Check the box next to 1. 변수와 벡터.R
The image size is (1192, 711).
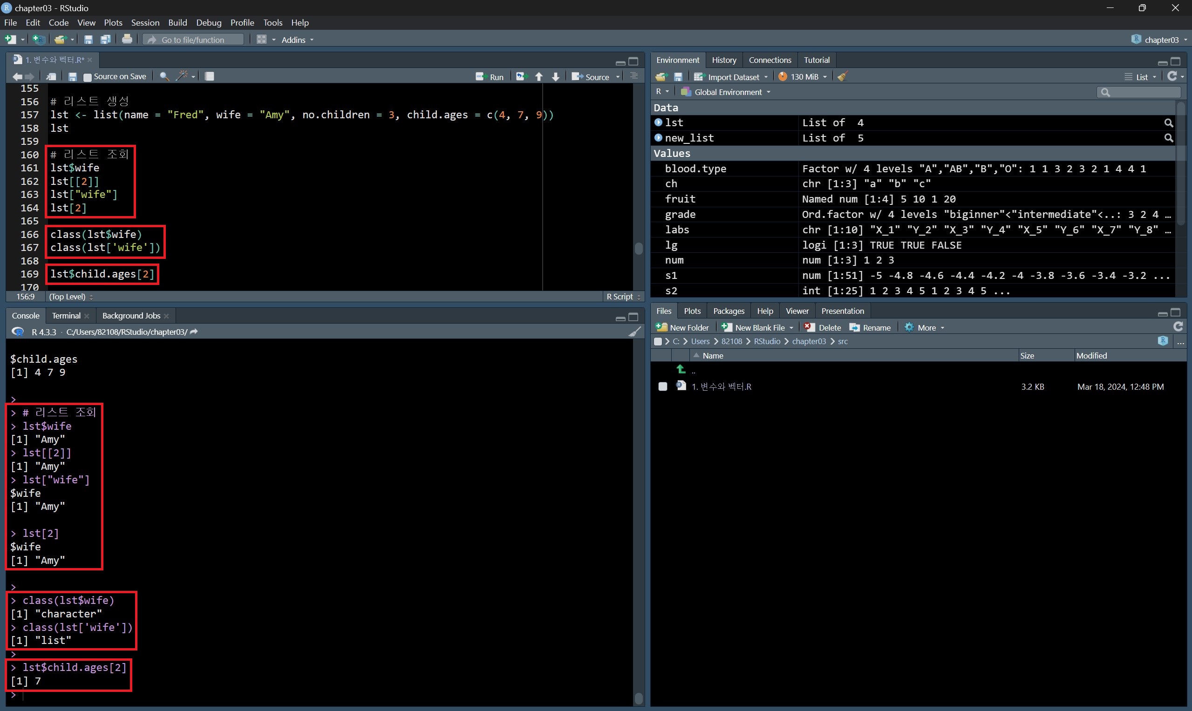pyautogui.click(x=662, y=386)
